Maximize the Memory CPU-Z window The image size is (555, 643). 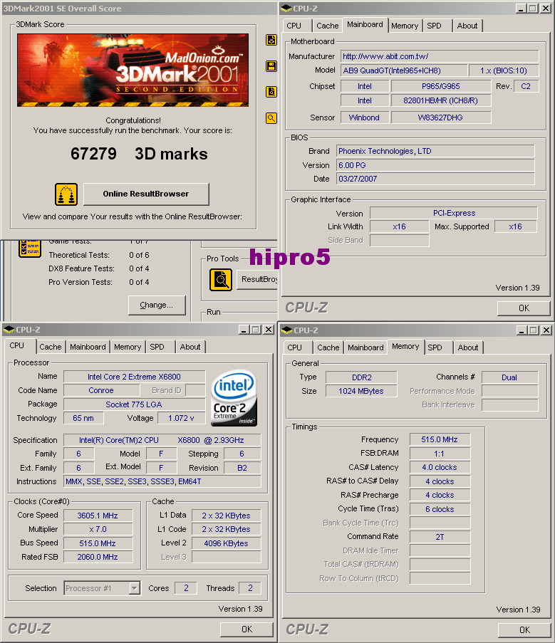pyautogui.click(x=533, y=330)
